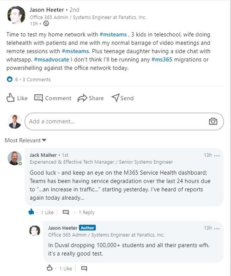
Task: Attach a photo using the camera icon
Action: [x=213, y=121]
